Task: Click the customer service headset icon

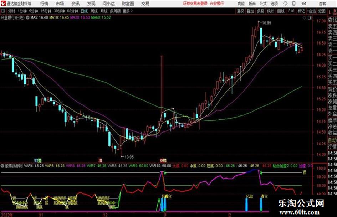Action: (x=285, y=4)
